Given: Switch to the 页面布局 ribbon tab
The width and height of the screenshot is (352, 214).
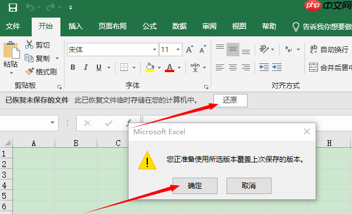Looking at the screenshot, I should point(112,26).
